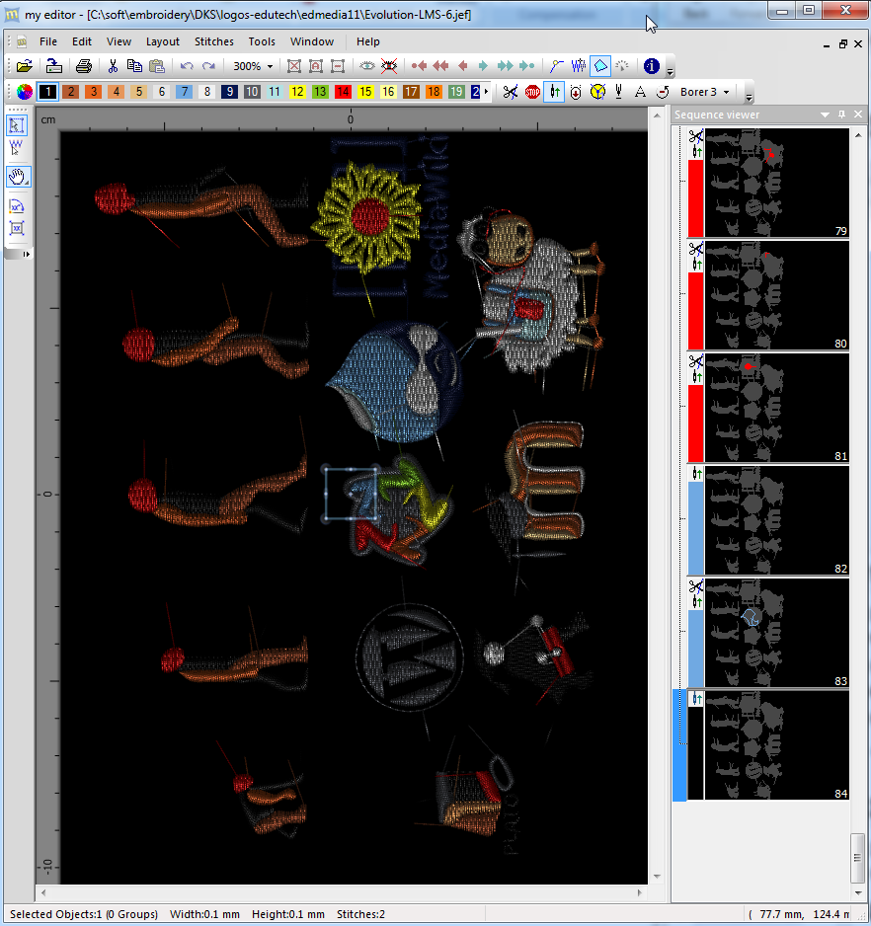This screenshot has height=926, width=871.
Task: Toggle the eye show stitches icon
Action: point(367,66)
